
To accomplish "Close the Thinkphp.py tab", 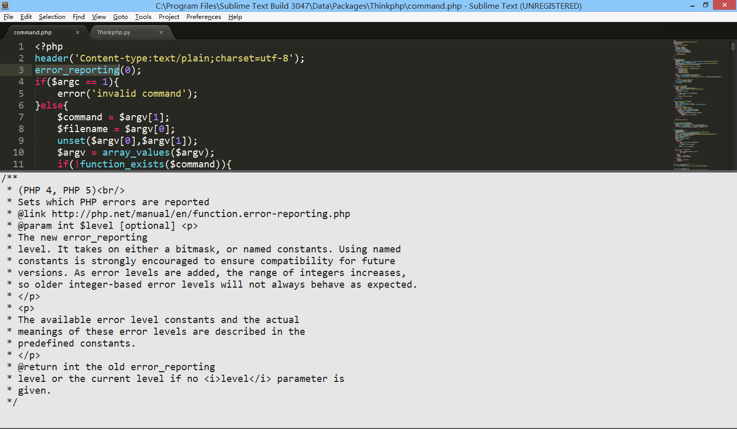I will (x=161, y=32).
